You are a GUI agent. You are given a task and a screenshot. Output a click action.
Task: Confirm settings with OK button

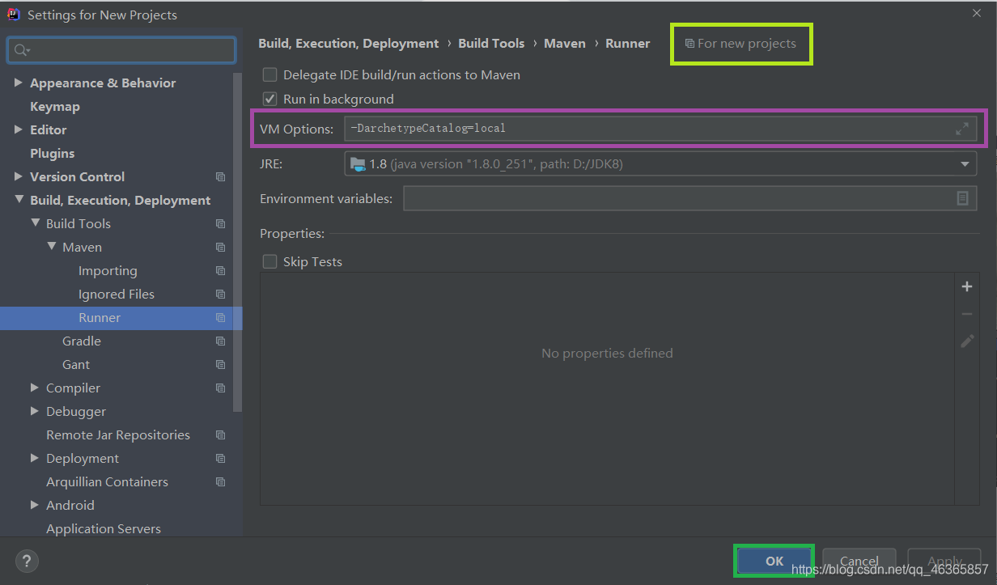pos(774,560)
